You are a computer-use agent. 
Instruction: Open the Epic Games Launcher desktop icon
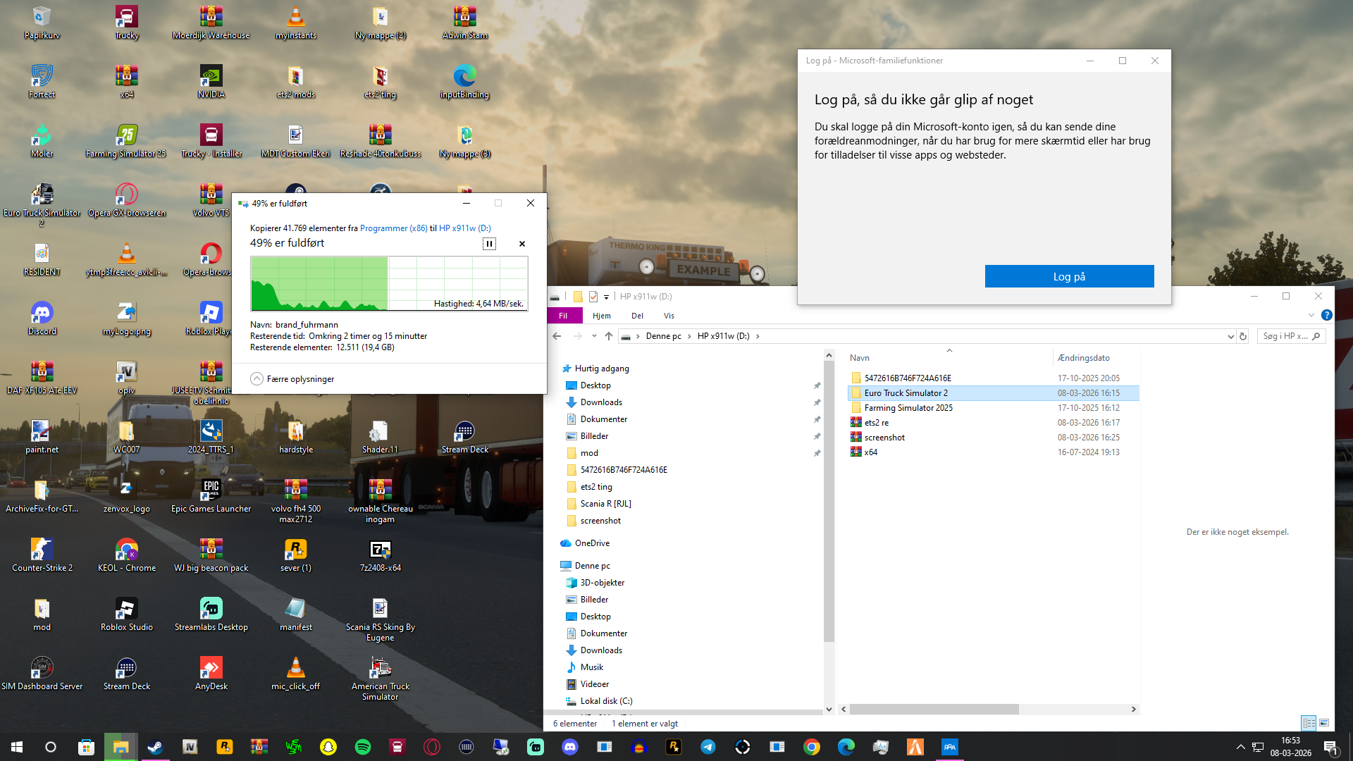(211, 491)
